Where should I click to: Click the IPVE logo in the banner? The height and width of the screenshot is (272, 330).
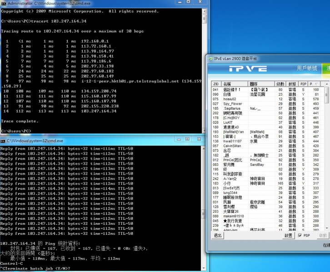tap(247, 68)
